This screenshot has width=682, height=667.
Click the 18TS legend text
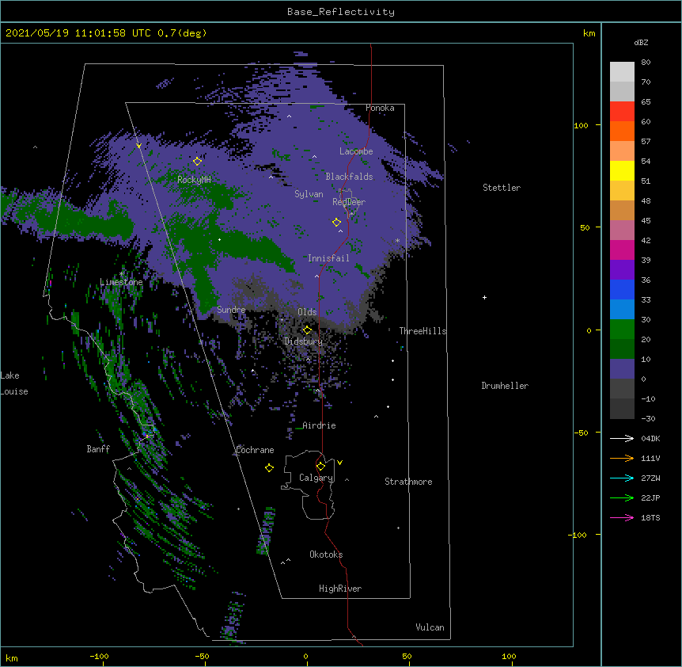(650, 517)
